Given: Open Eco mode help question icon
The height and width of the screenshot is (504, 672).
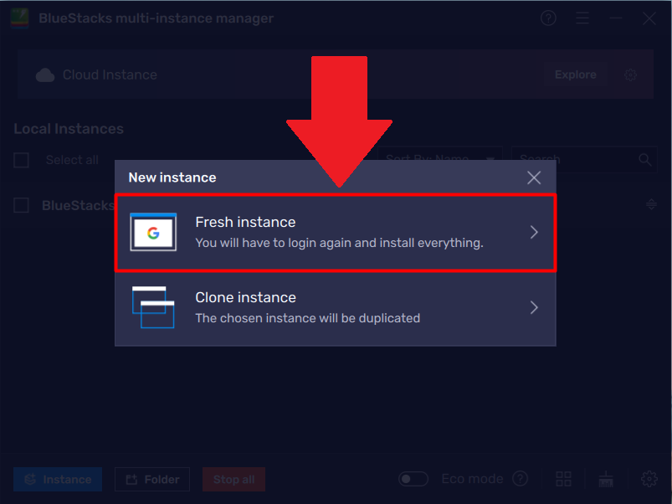Looking at the screenshot, I should pyautogui.click(x=521, y=479).
